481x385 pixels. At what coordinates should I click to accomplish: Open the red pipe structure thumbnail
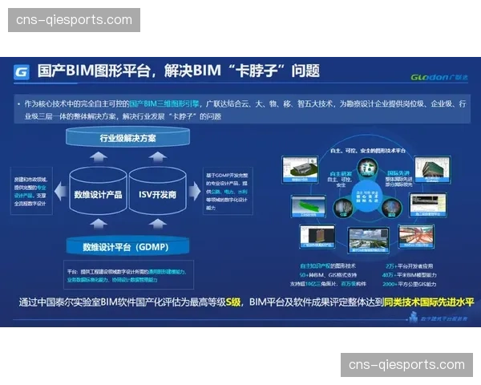[416, 236]
